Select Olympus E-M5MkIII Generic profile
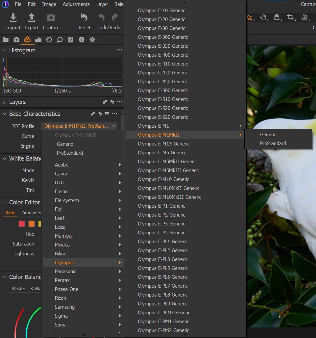 tap(168, 170)
